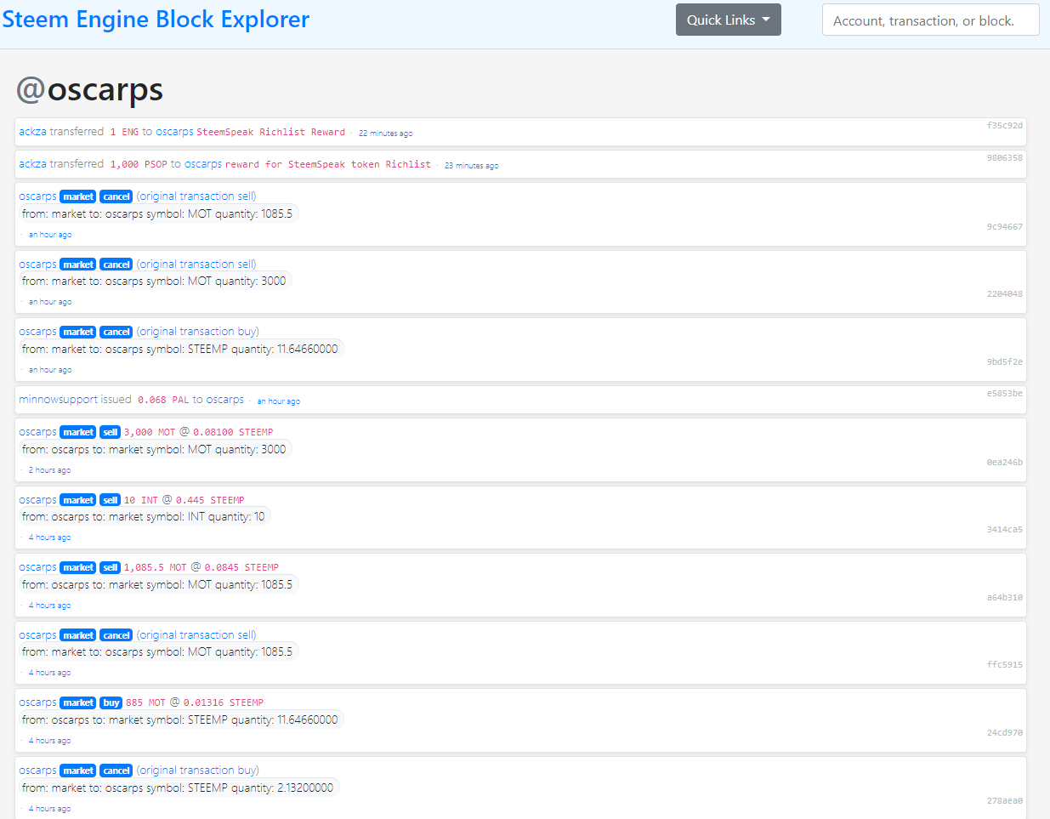Show transaction 24cd970
This screenshot has width=1050, height=819.
[x=1005, y=733]
